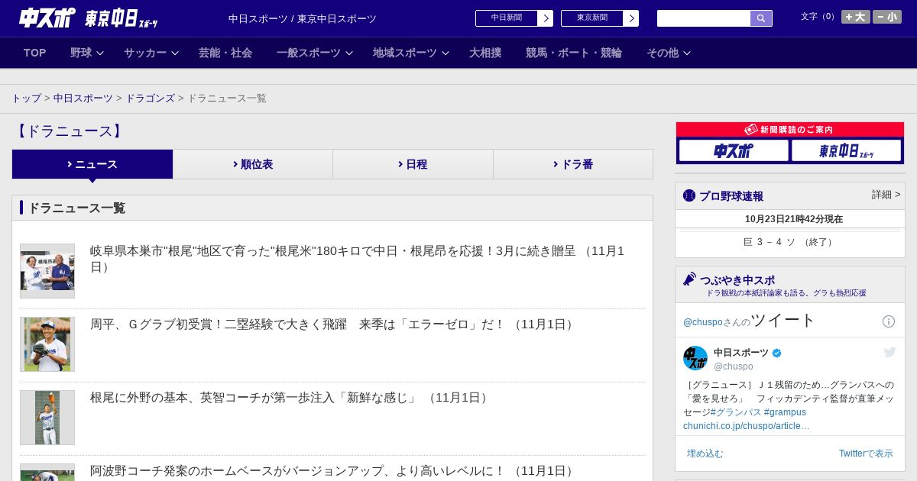Expand the その他 menu
The image size is (917, 481).
pyautogui.click(x=669, y=53)
